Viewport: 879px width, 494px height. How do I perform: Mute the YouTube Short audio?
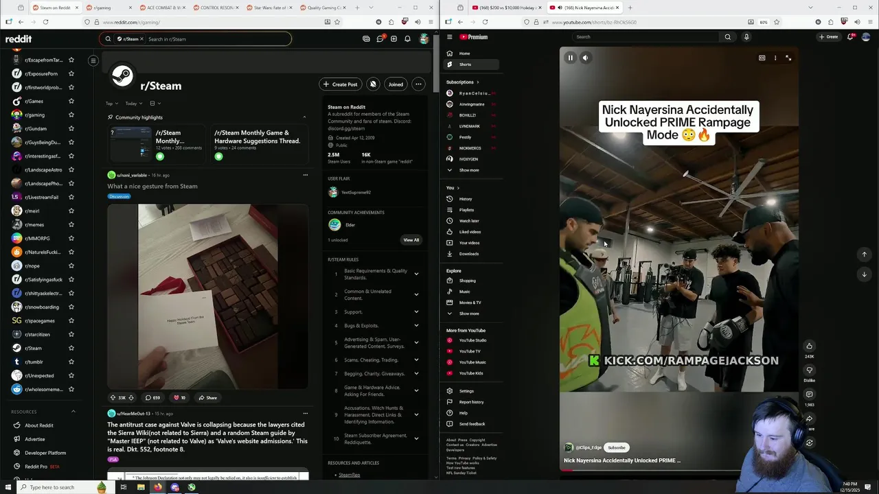pos(586,58)
